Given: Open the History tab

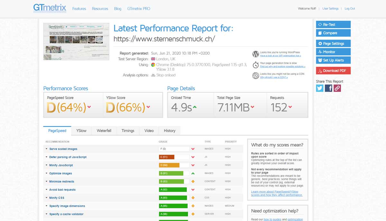Looking at the screenshot, I should coord(170,131).
